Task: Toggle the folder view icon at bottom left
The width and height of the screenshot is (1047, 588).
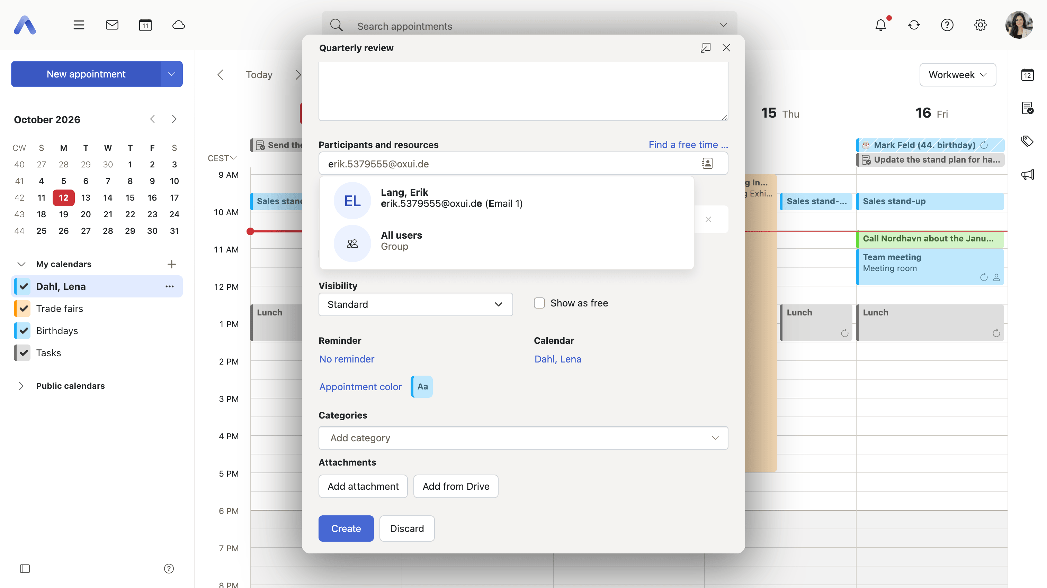Action: pyautogui.click(x=25, y=569)
